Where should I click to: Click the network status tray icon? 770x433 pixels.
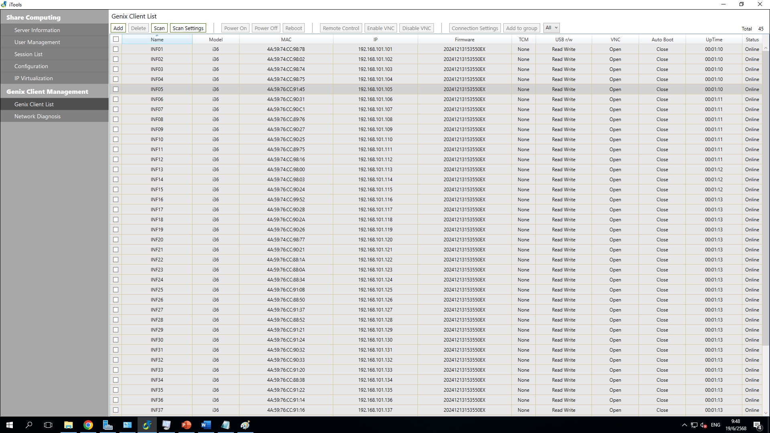click(694, 425)
